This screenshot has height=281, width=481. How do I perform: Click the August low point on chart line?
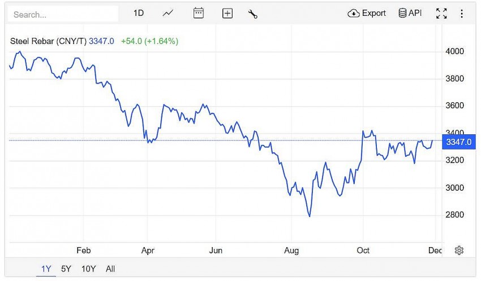tap(310, 216)
